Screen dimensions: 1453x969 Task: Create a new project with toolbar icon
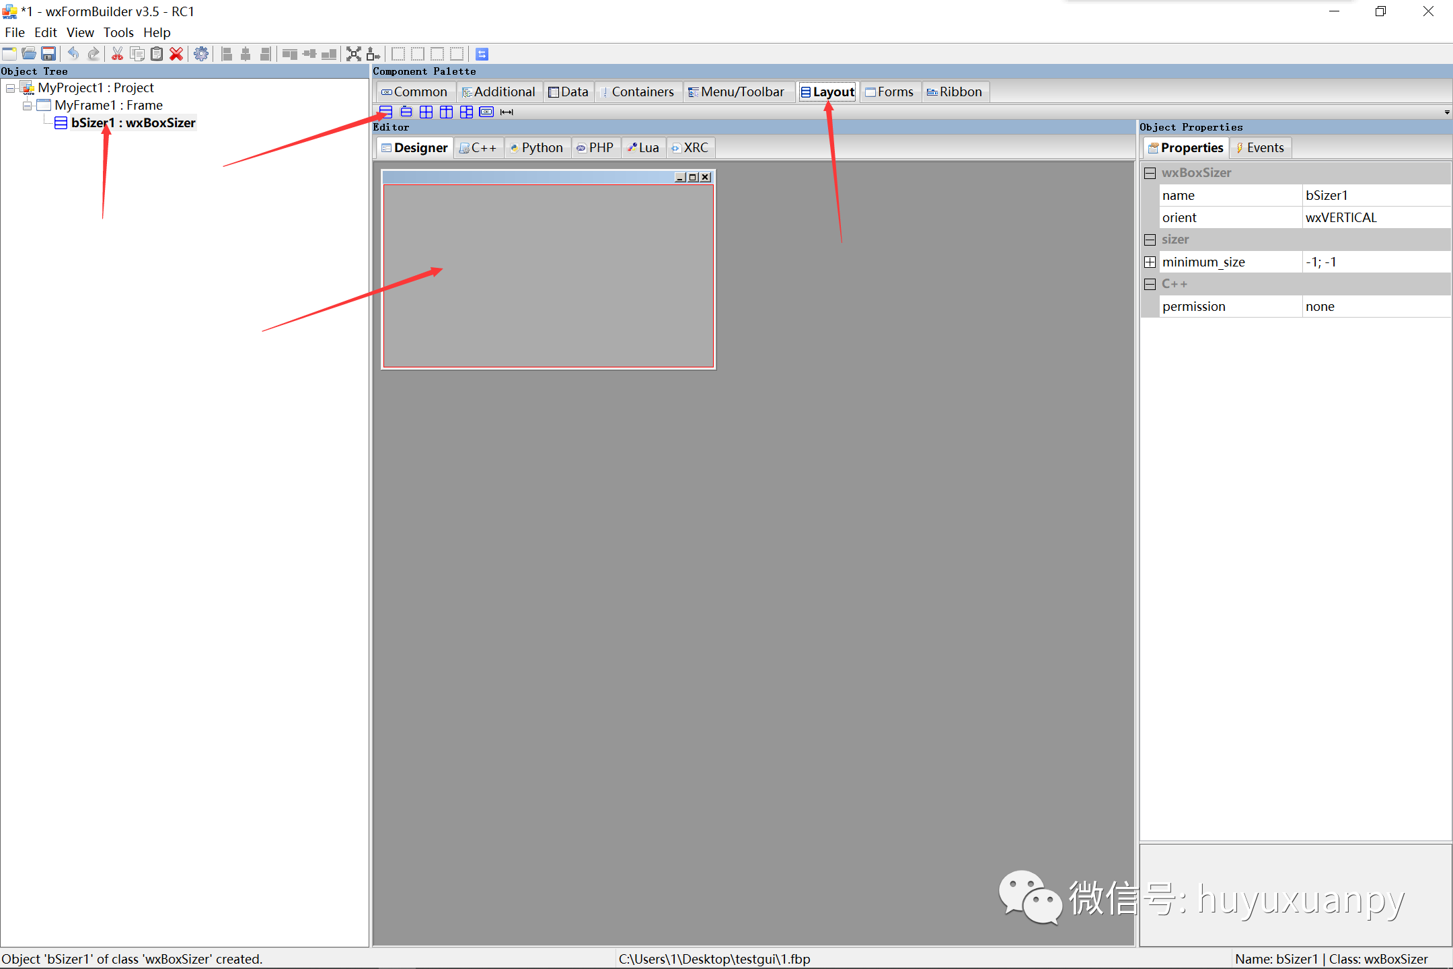click(x=9, y=54)
